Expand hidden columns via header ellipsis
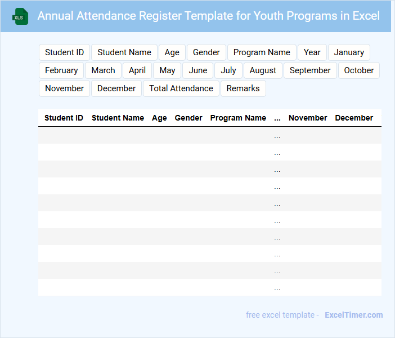Viewport: 395px width, 338px height. (277, 118)
